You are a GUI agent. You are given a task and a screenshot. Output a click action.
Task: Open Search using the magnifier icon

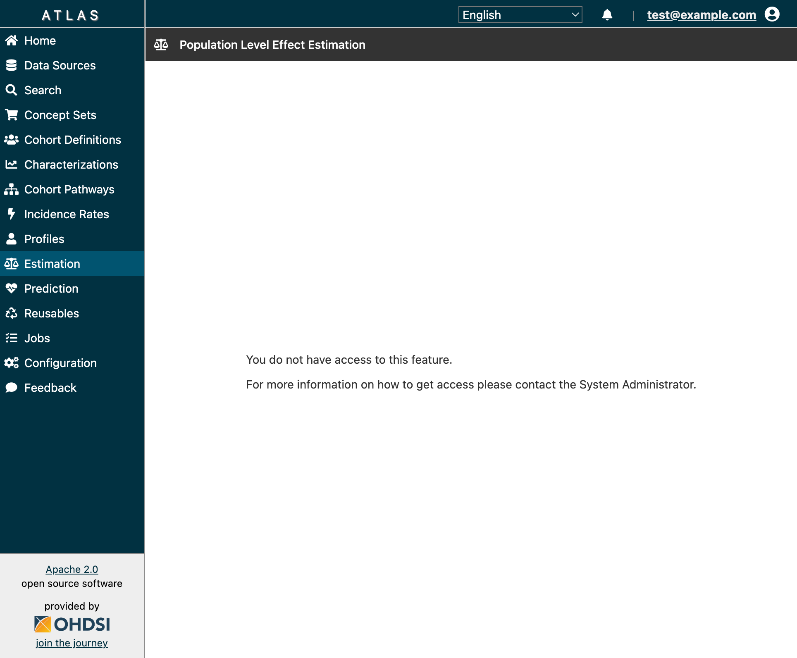11,90
